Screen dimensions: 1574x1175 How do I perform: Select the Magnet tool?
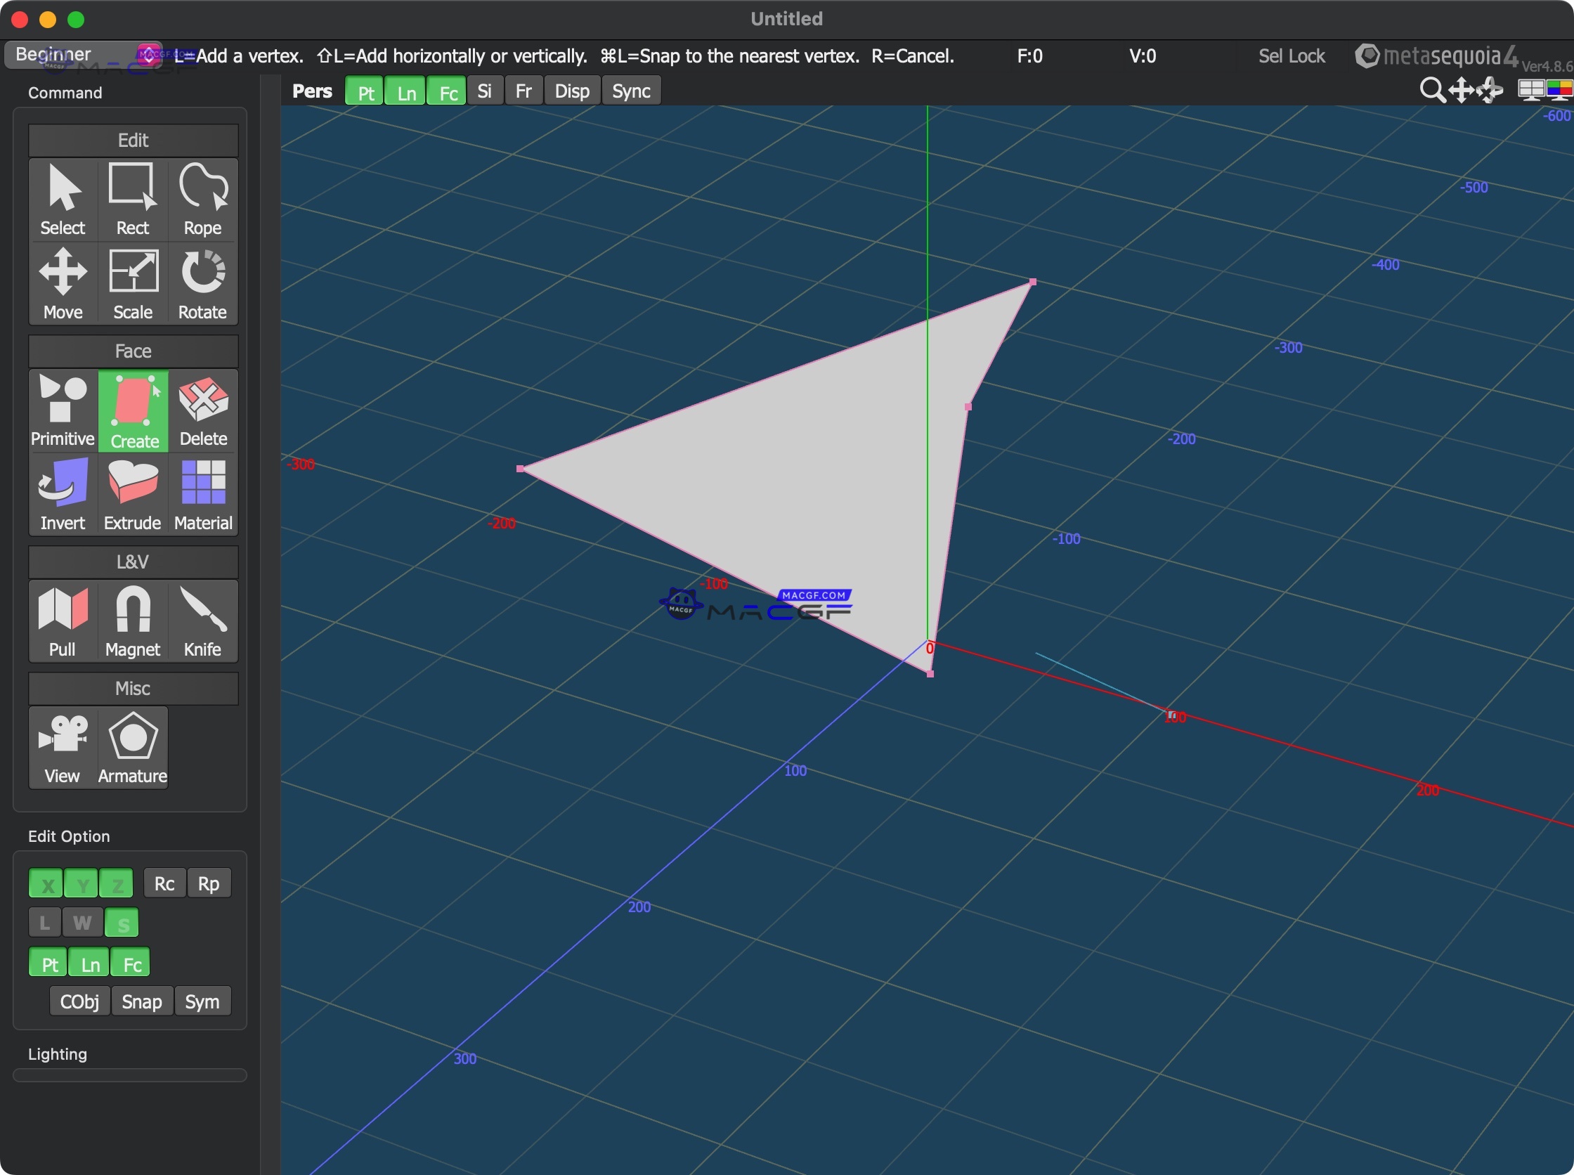pos(132,621)
